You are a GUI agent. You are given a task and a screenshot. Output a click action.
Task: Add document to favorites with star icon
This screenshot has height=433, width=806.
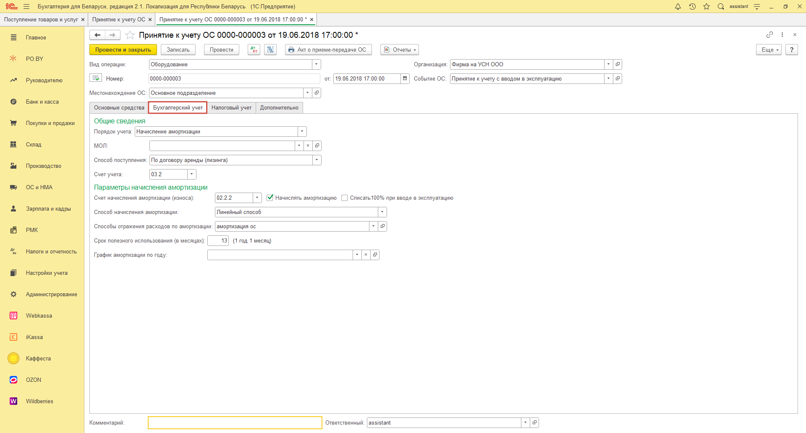[x=130, y=35]
